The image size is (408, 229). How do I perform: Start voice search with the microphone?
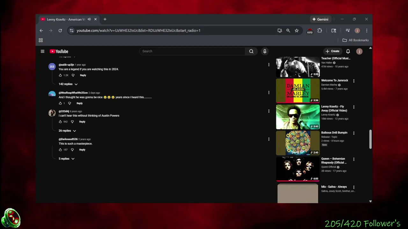265,51
